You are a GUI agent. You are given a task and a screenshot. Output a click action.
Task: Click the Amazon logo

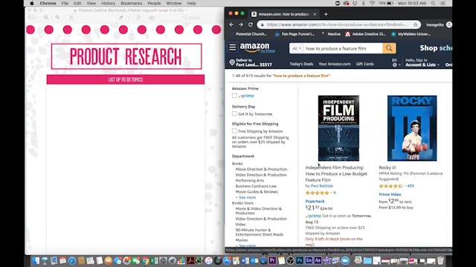click(257, 47)
